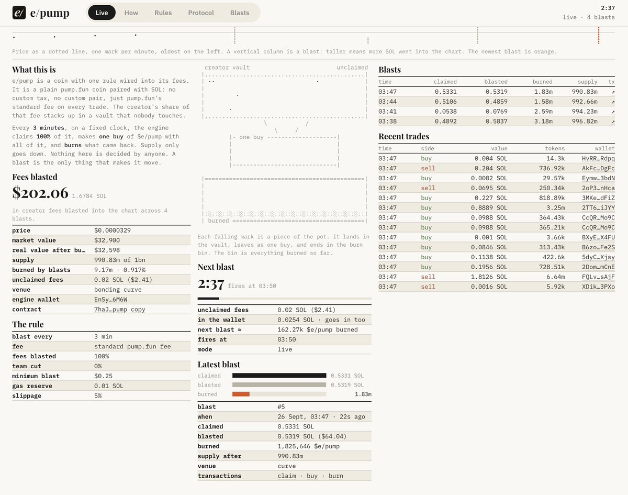
Task: Click the live · 4 blasts status text
Action: [589, 17]
